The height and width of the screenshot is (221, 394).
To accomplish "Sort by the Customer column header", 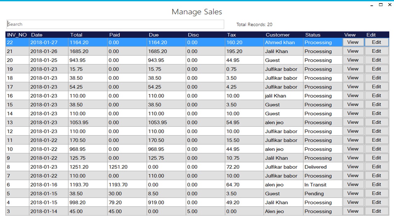I will 278,35.
